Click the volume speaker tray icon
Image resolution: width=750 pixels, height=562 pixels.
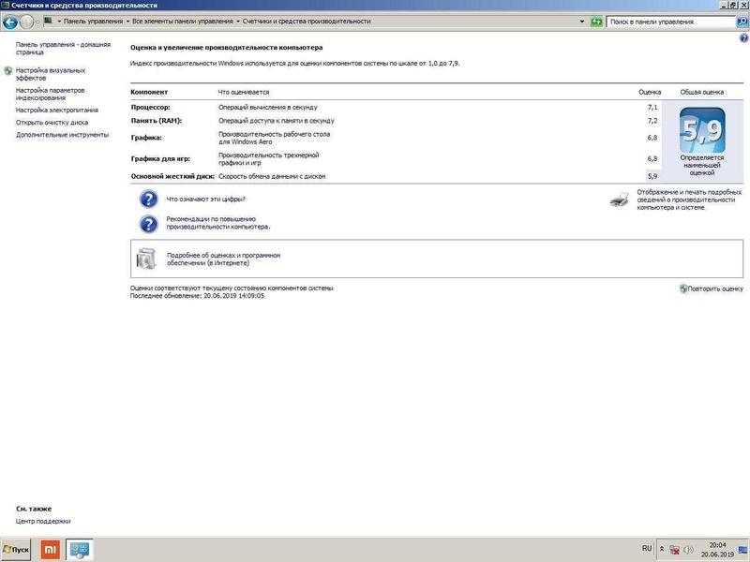tap(689, 550)
